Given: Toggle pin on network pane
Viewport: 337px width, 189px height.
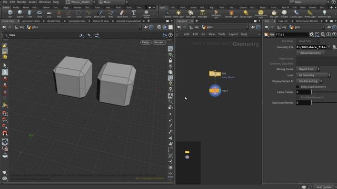Looking at the screenshot, I should click(x=253, y=27).
